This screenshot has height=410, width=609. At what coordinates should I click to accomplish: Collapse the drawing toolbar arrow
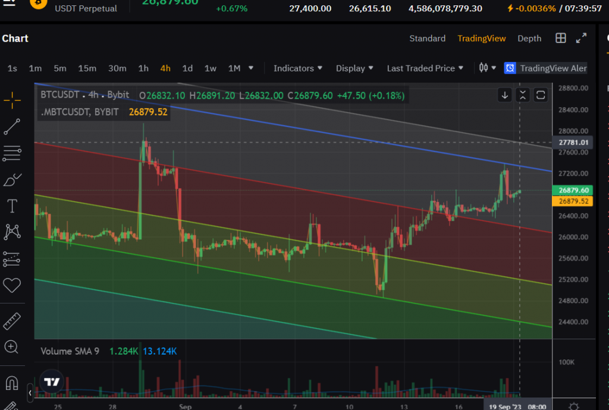pyautogui.click(x=30, y=393)
